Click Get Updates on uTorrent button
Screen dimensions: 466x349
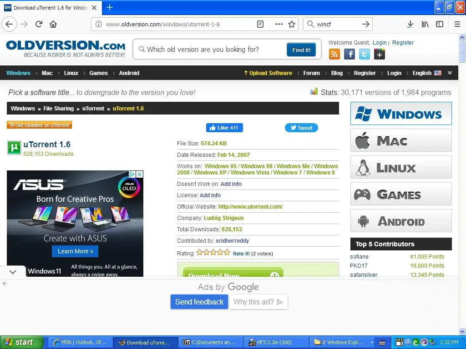point(39,125)
